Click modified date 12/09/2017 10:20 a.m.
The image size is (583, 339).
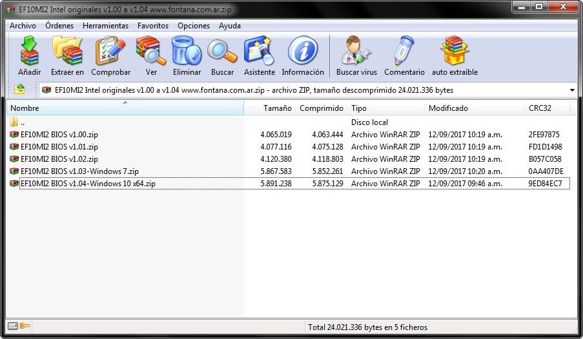pyautogui.click(x=465, y=171)
